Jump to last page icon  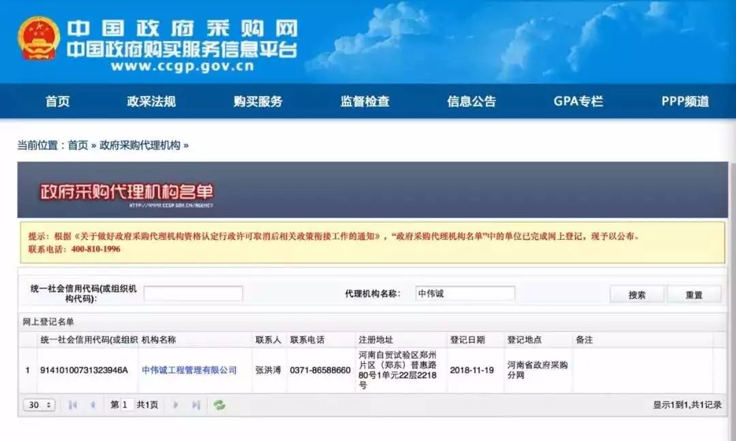[196, 405]
